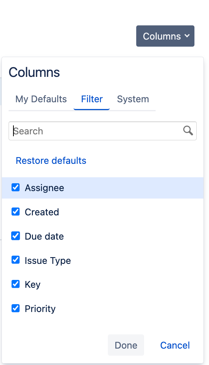Focus the Search columns input field

[103, 131]
